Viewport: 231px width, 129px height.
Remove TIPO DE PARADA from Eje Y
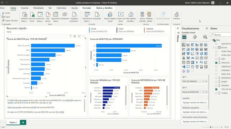coord(206,81)
